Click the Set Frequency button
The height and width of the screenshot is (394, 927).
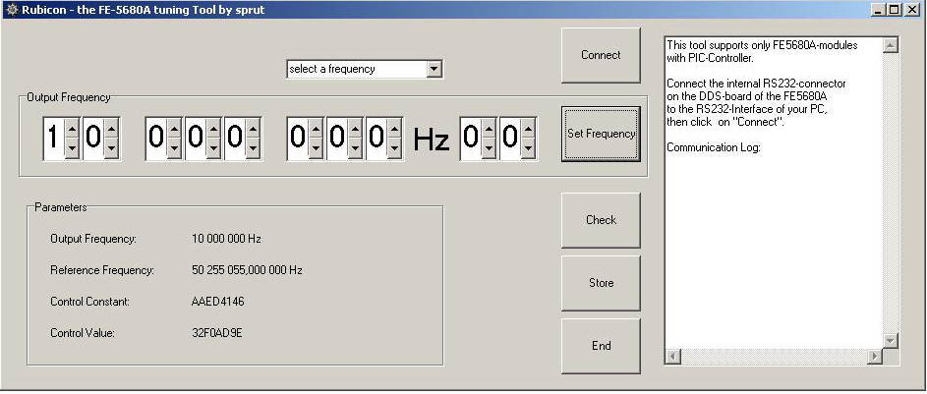(x=601, y=134)
